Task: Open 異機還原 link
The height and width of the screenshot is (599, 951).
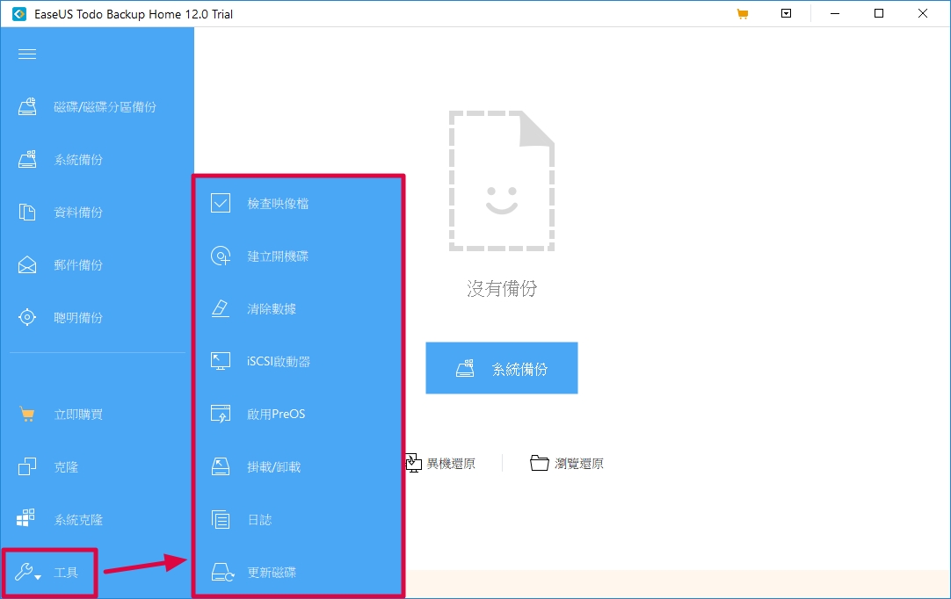Action: [x=451, y=464]
